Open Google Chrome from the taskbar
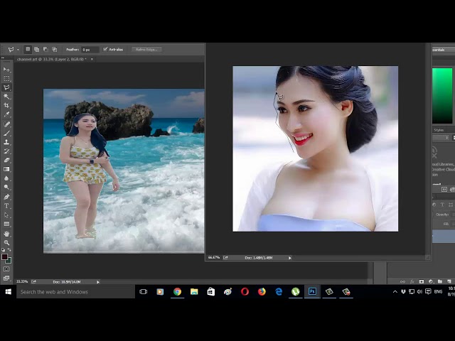Viewport: 455px width, 341px height. pos(177,292)
